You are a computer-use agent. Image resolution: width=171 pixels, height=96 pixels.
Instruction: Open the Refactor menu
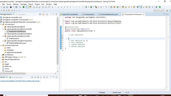point(16,4)
